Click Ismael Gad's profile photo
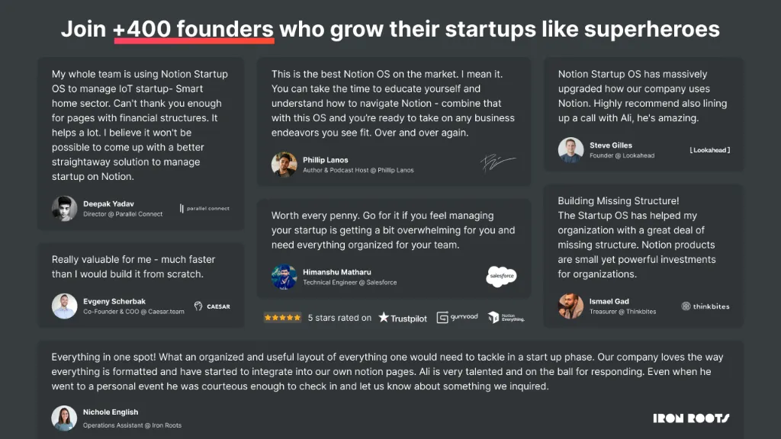Image resolution: width=781 pixels, height=439 pixels. [570, 306]
